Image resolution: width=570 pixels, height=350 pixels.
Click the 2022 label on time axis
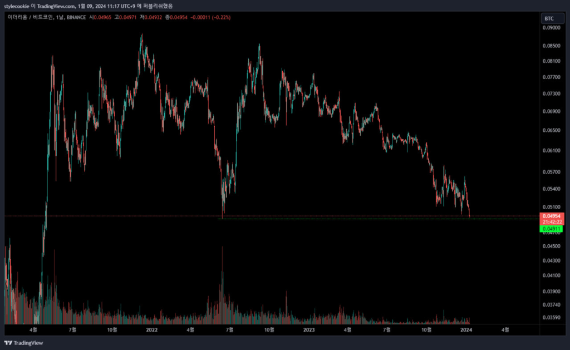coord(151,329)
